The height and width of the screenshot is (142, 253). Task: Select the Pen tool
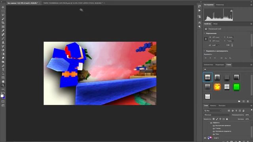(x=3, y=66)
